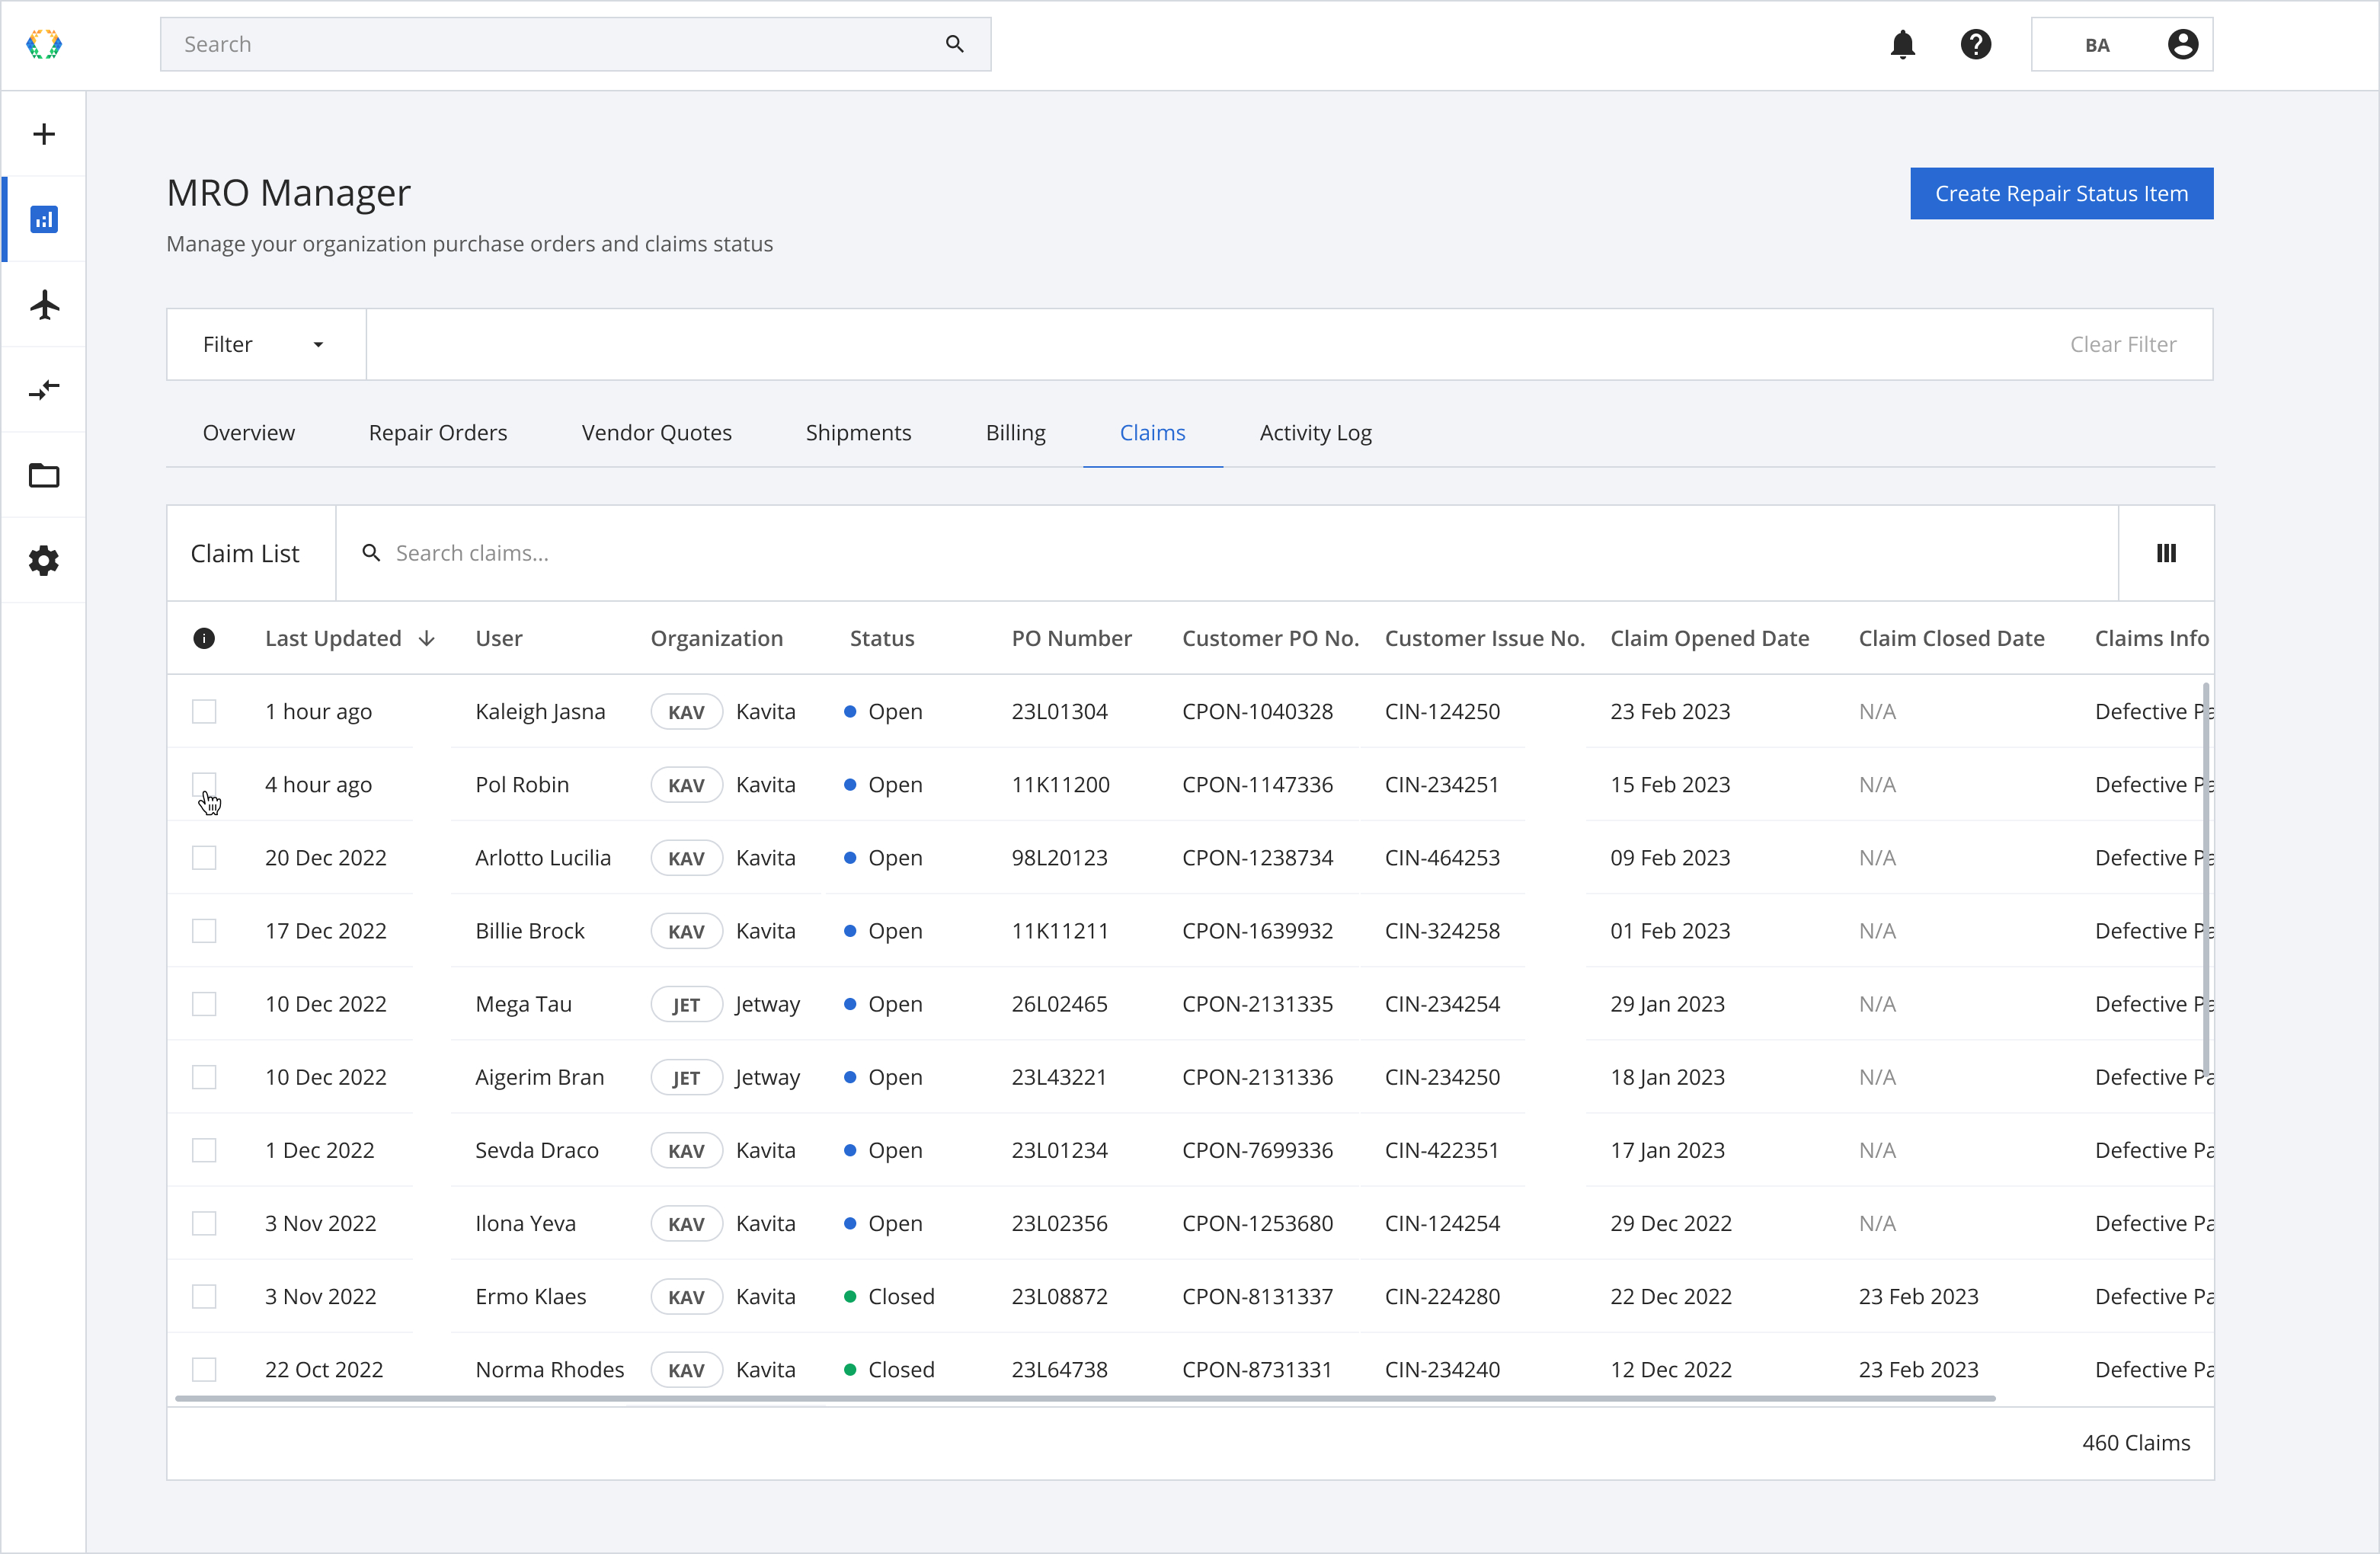Screen dimensions: 2380x1554
Task: Tick the Billie Brock row checkbox
Action: [x=204, y=930]
